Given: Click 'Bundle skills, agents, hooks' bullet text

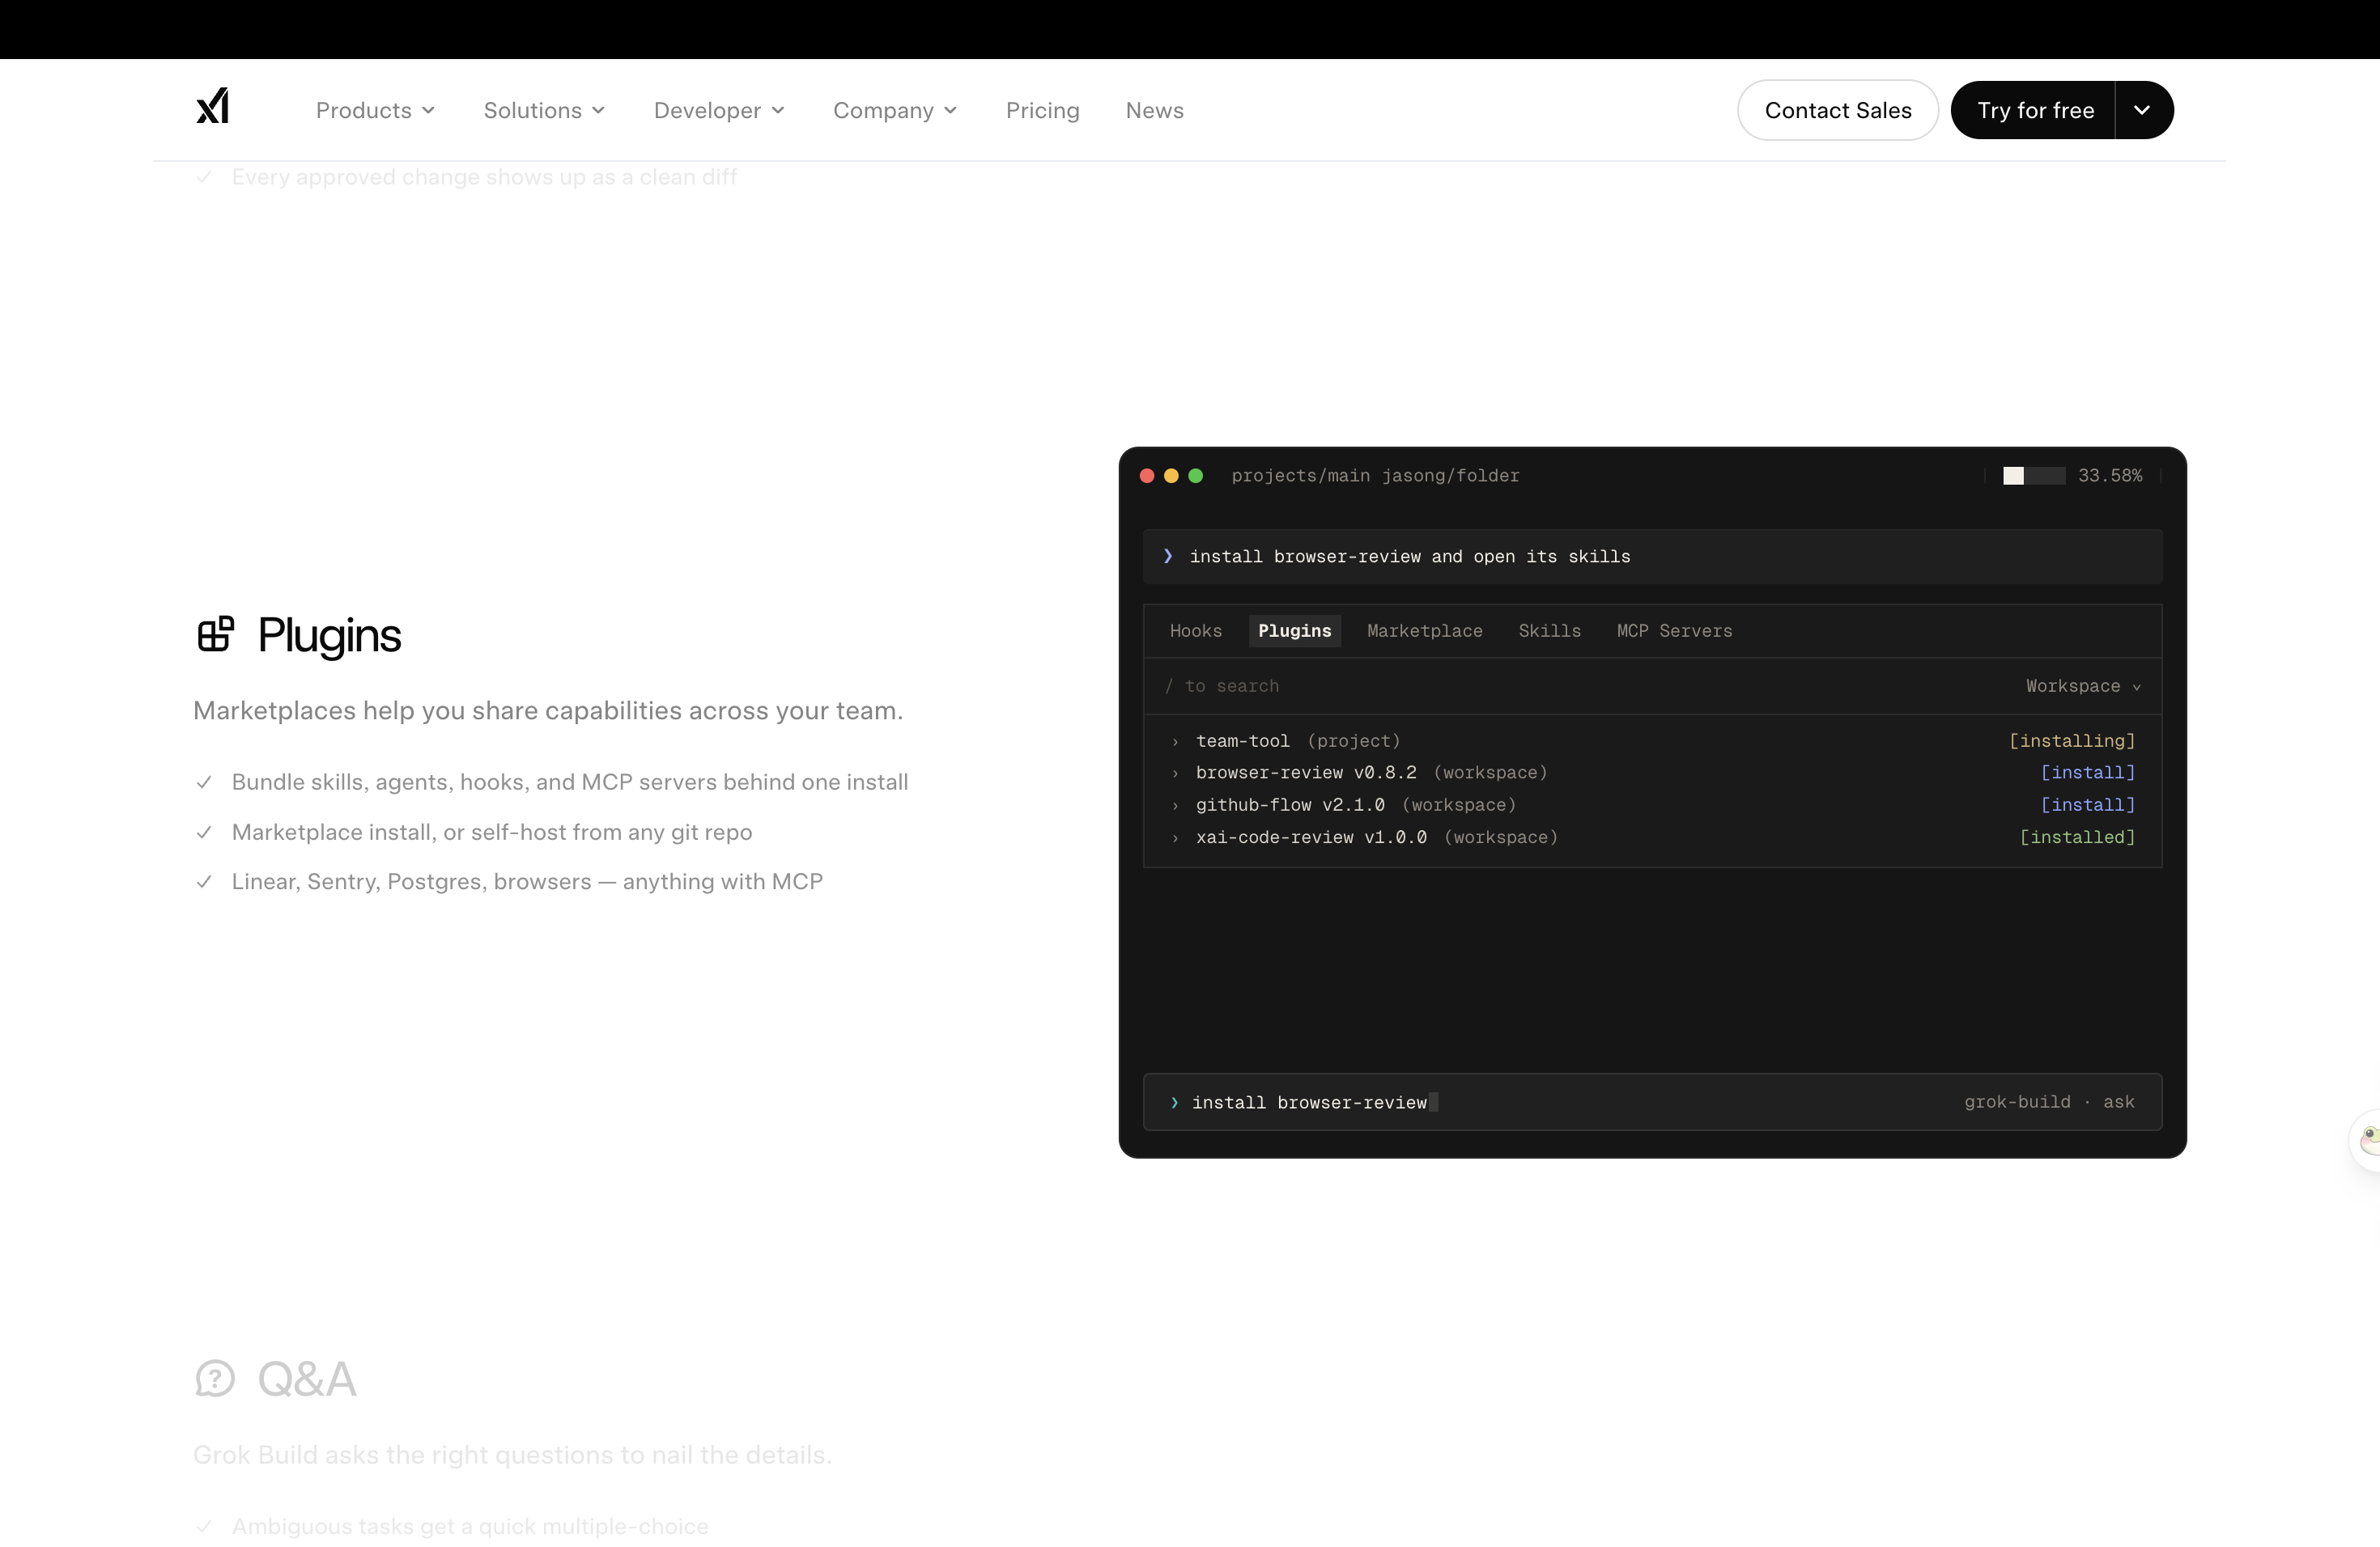Looking at the screenshot, I should (x=570, y=782).
